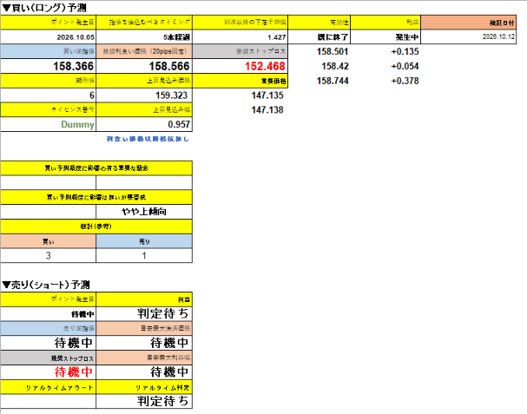The width and height of the screenshot is (527, 414).
Task: Select the 期待値 value 6 cell
Action: [x=48, y=95]
